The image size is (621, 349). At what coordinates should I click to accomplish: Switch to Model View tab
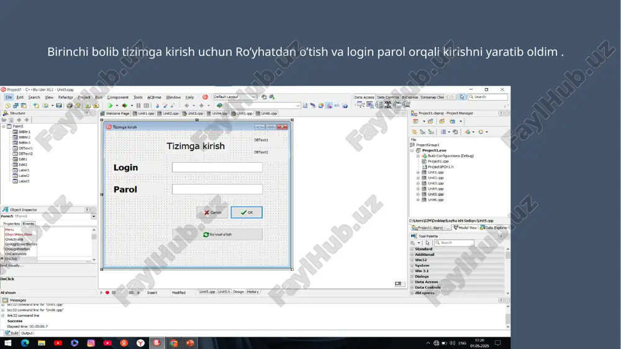point(465,228)
